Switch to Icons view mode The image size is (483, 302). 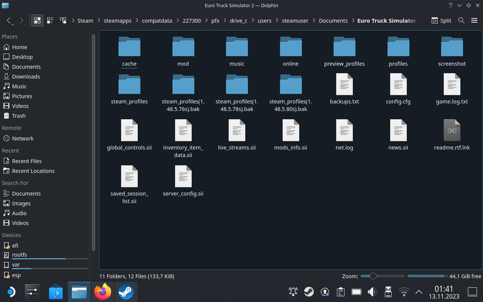pyautogui.click(x=37, y=20)
